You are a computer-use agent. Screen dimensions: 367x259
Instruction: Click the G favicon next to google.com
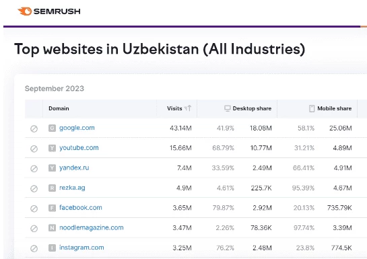[53, 128]
